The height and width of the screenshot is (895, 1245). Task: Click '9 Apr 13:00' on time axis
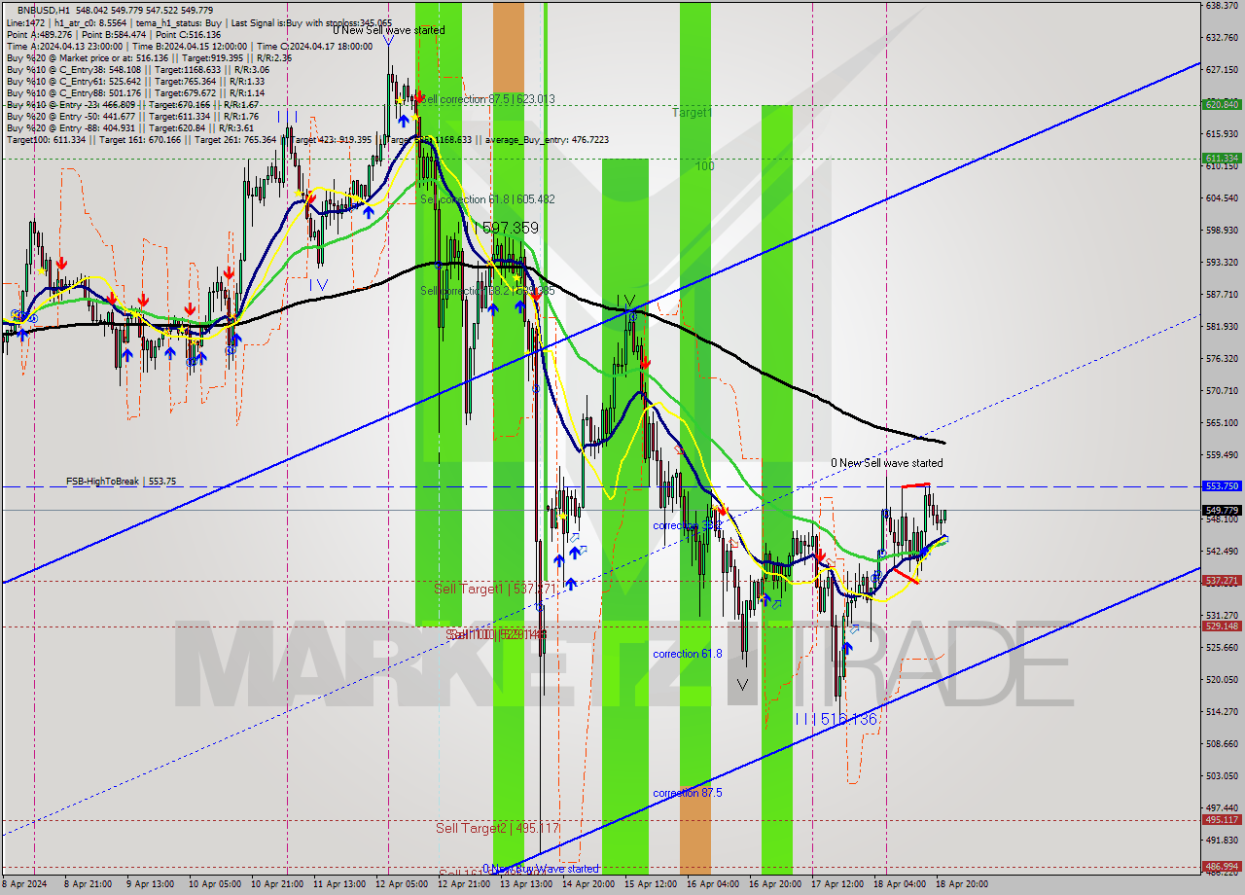point(151,884)
